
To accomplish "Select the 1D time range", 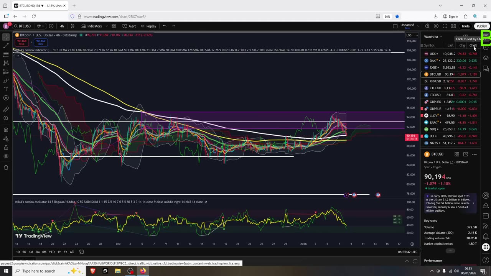I will pyautogui.click(x=18, y=252).
